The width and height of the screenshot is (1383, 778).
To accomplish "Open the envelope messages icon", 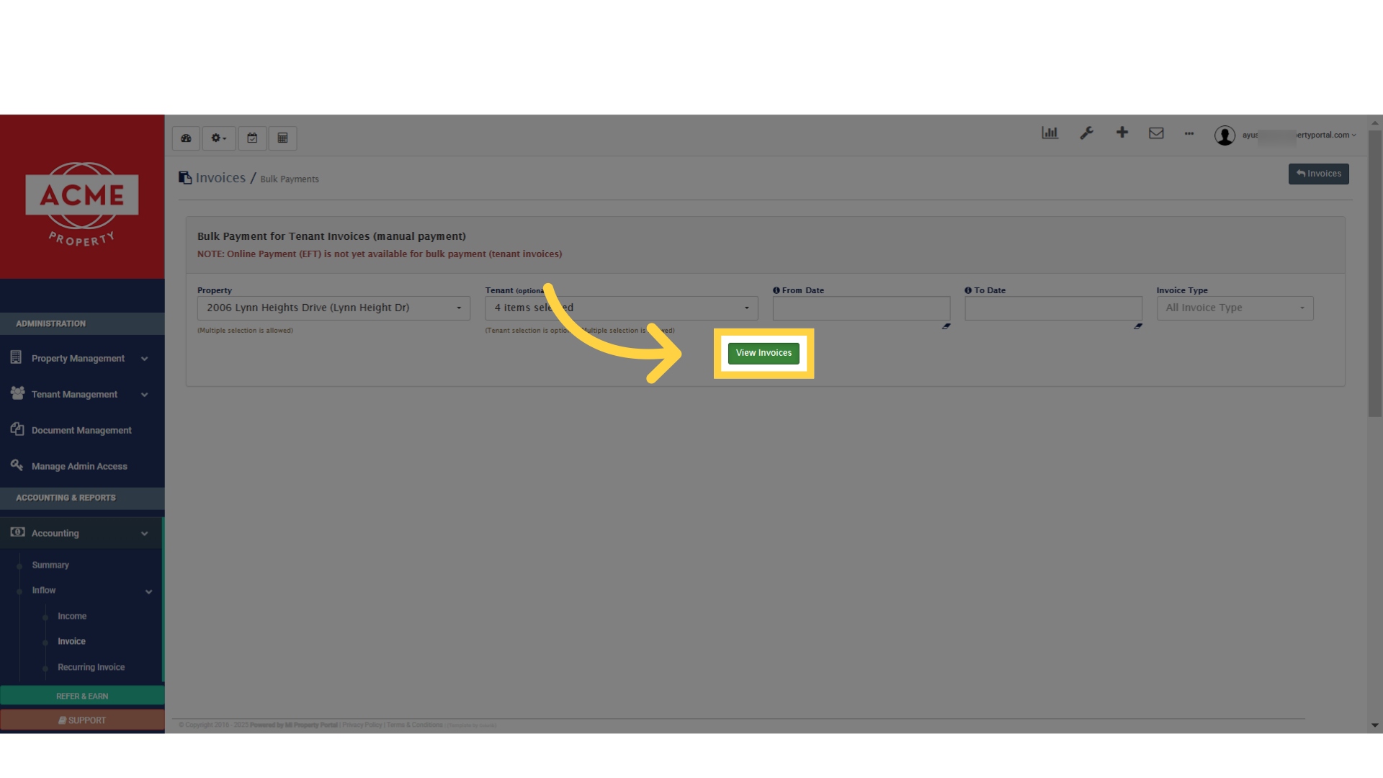I will click(1156, 133).
